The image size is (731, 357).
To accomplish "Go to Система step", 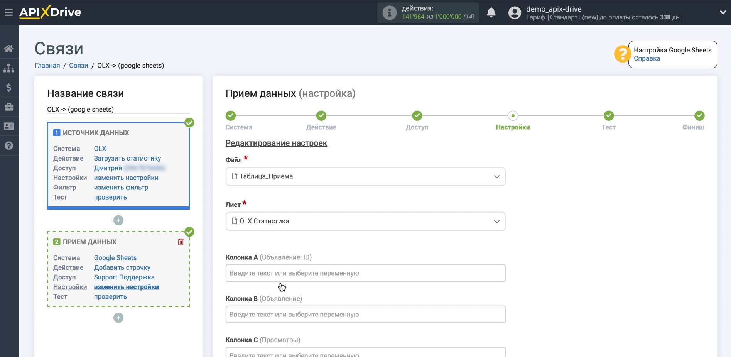I will pyautogui.click(x=231, y=116).
